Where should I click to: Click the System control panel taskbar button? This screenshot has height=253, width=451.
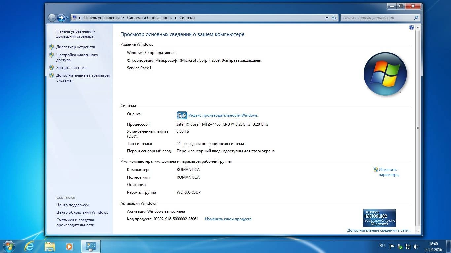point(90,246)
